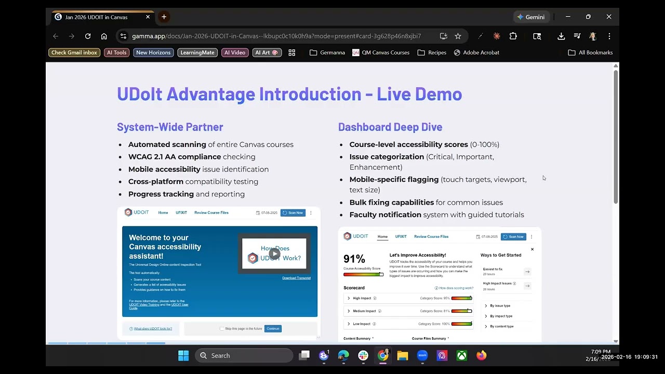This screenshot has height=374, width=665.
Task: Close the Jan 2026 UDOIT in Canvas tab
Action: click(148, 17)
